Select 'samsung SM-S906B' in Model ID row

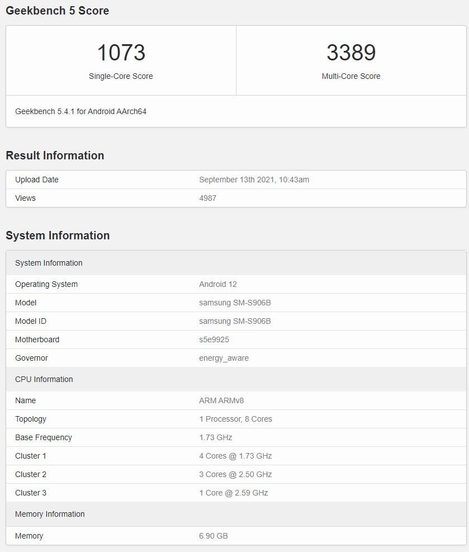[x=235, y=321]
